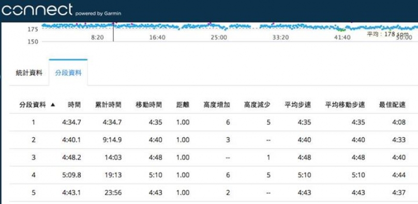Click best pace value 4:33

click(399, 140)
